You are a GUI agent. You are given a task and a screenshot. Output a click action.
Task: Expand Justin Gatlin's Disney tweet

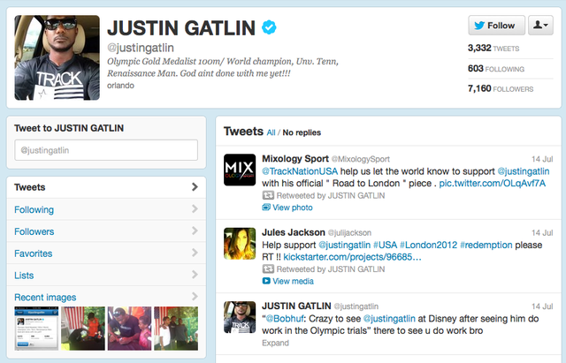click(275, 343)
